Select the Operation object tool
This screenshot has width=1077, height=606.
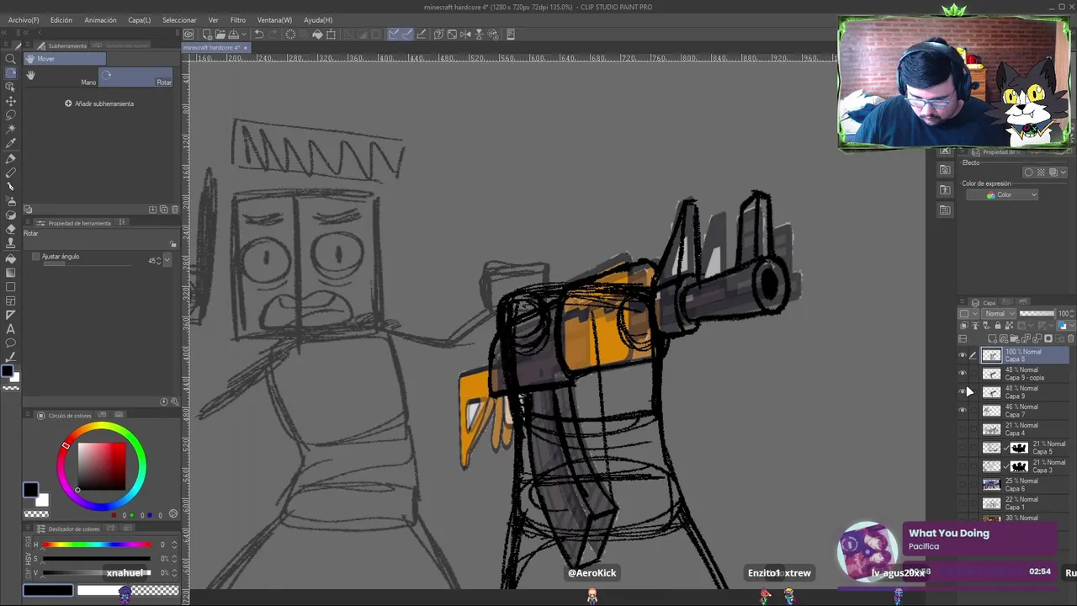coord(11,87)
